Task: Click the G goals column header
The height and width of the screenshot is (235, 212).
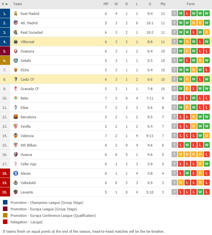Action: click(150, 4)
